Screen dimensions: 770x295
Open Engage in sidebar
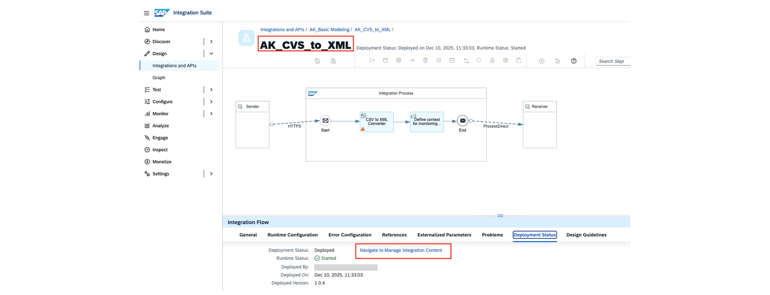[160, 138]
